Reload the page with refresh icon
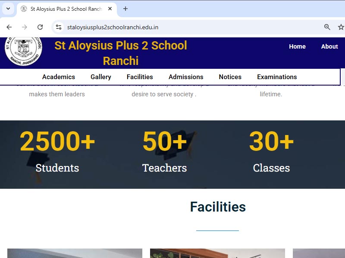 click(x=40, y=27)
